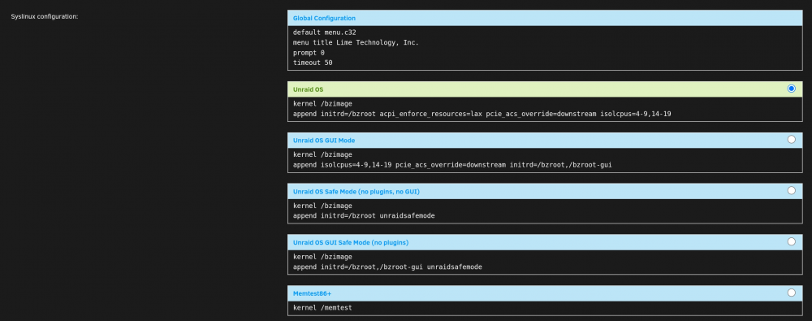The image size is (812, 321).
Task: Click 'menu title Lime Technology, Inc.' line
Action: coord(356,42)
